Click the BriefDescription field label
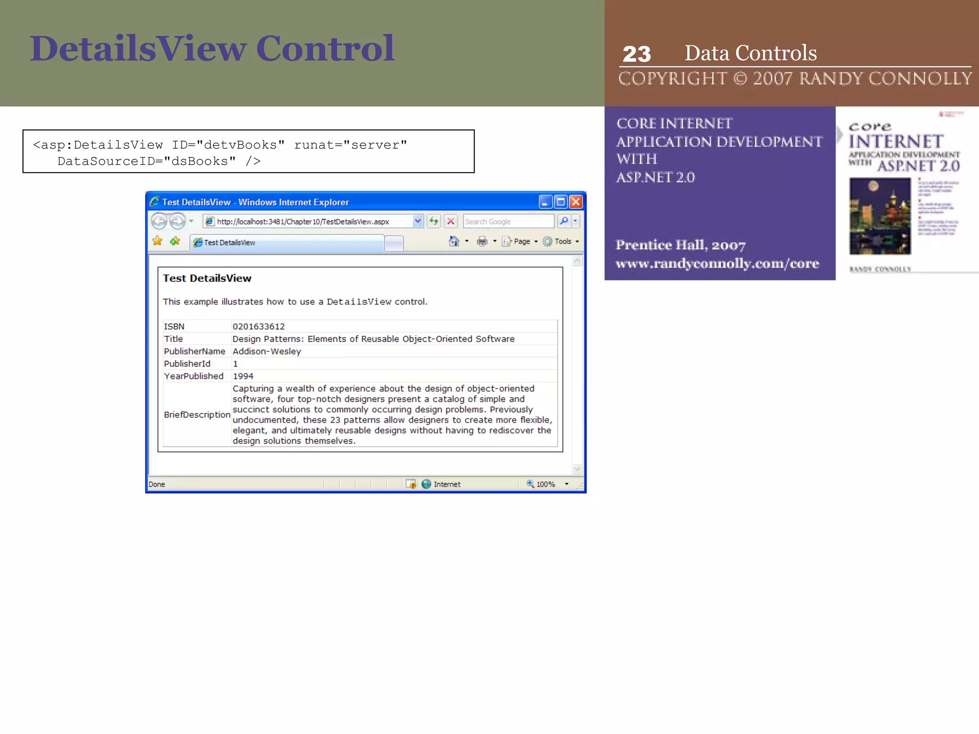Screen dimensions: 979x734 (x=197, y=414)
